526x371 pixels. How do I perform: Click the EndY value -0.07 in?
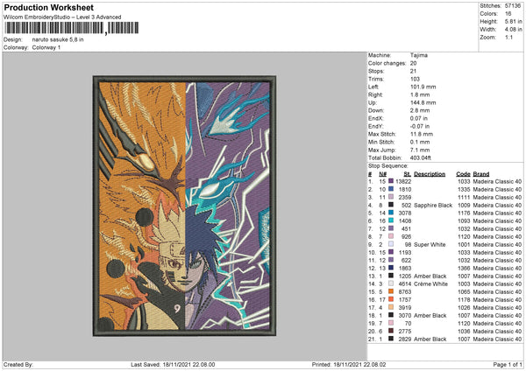[420, 126]
